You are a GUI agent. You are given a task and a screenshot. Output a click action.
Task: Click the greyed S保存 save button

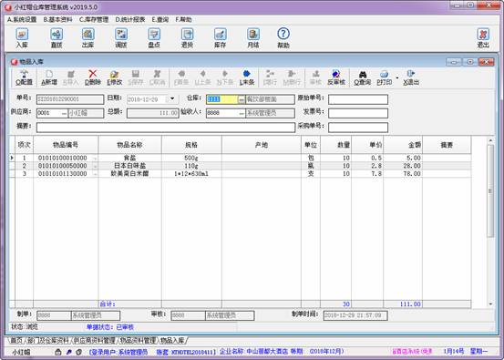[x=135, y=77]
